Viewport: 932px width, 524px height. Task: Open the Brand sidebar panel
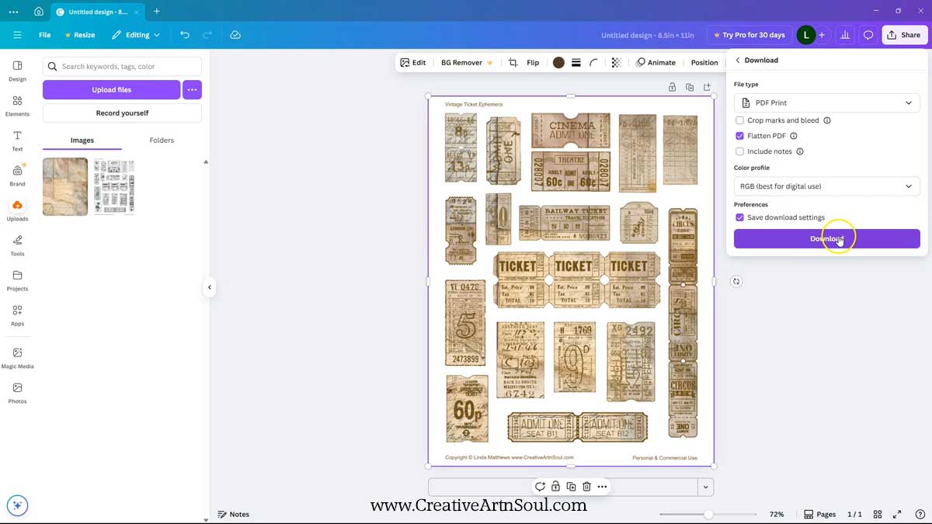[x=17, y=175]
